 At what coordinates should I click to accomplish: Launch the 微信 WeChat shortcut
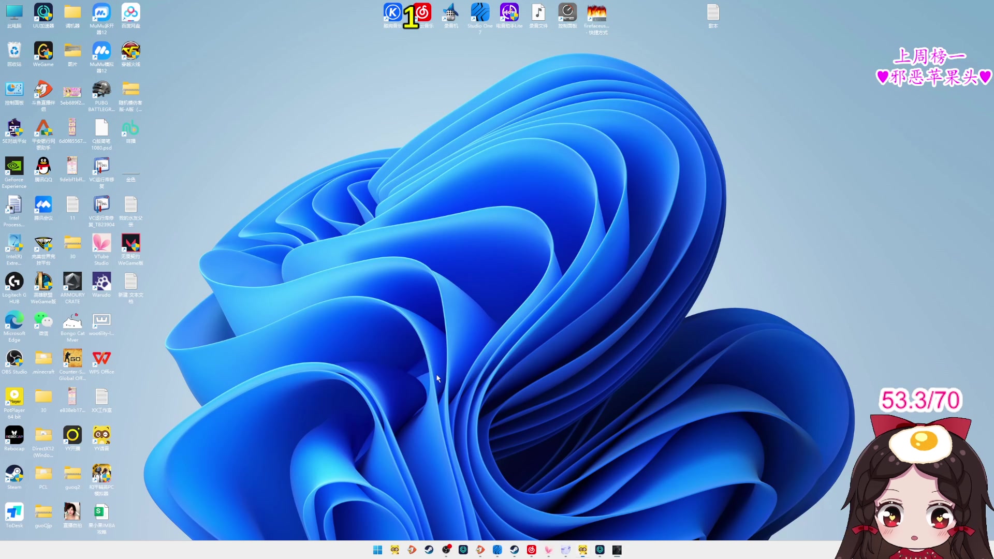[43, 323]
